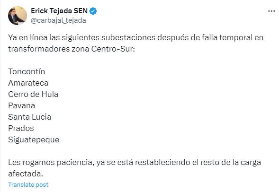Click the word Centro-Sur: in the post

tap(113, 49)
